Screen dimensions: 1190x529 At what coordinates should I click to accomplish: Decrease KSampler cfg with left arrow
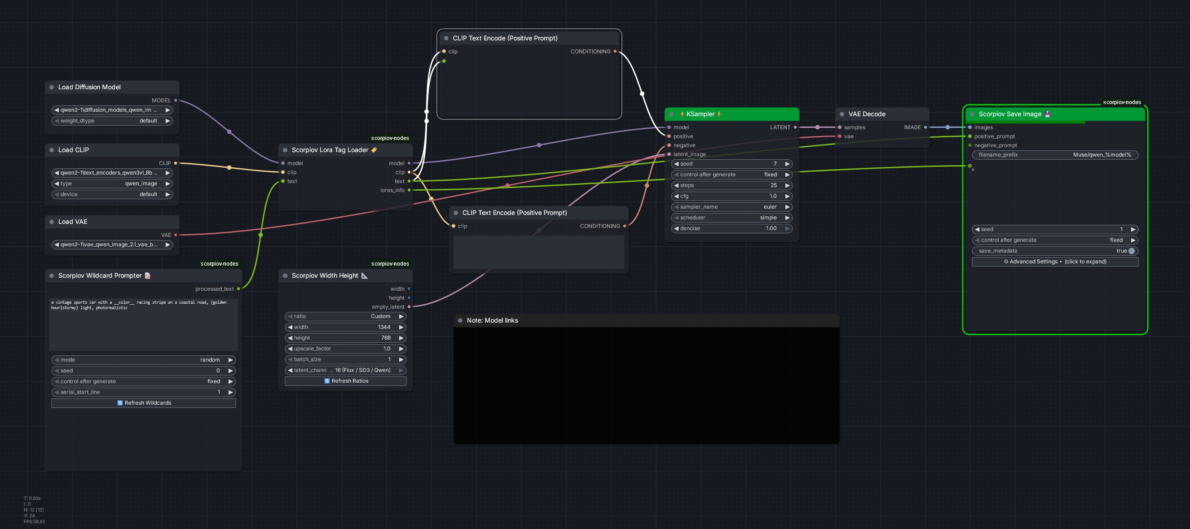[676, 196]
